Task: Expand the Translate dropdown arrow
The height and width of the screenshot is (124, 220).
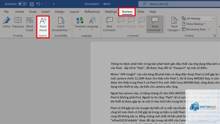Action: (x=80, y=30)
